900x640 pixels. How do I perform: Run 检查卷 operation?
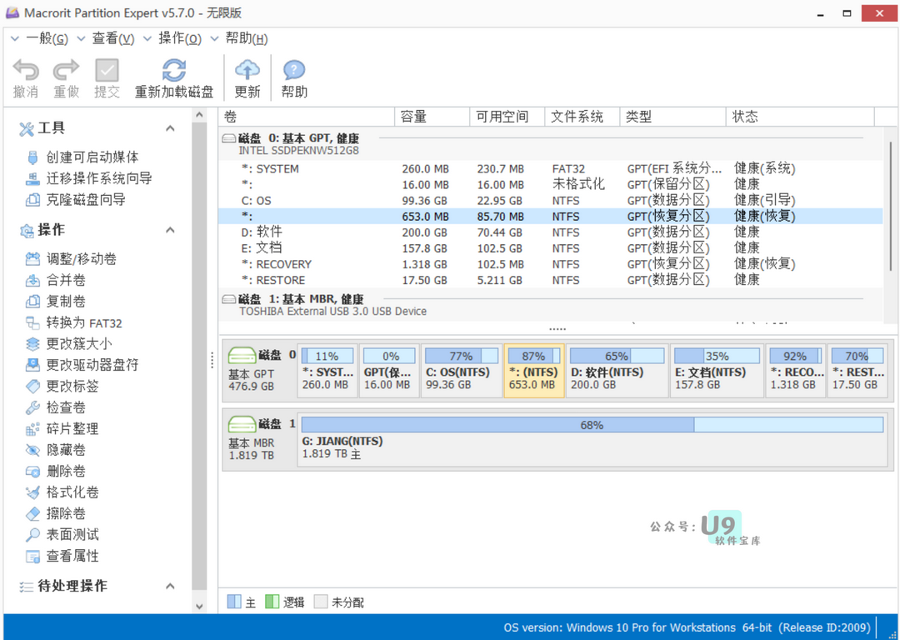pyautogui.click(x=57, y=407)
